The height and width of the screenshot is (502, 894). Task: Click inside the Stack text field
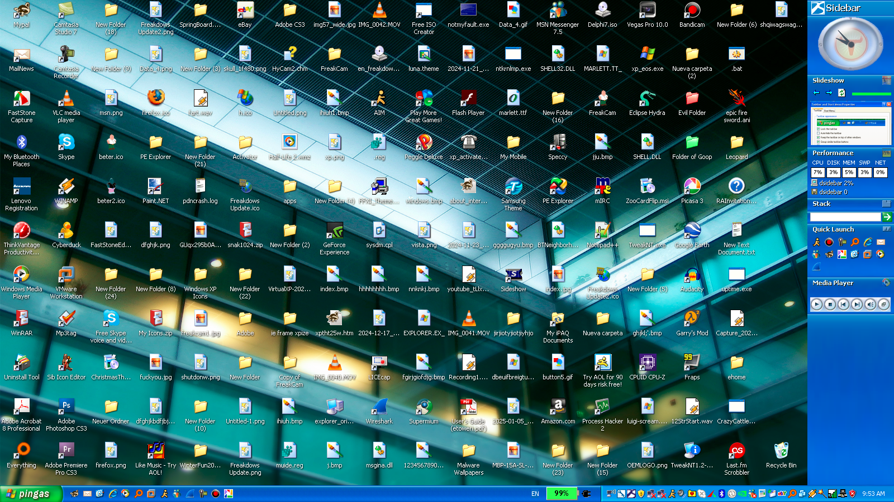[845, 217]
